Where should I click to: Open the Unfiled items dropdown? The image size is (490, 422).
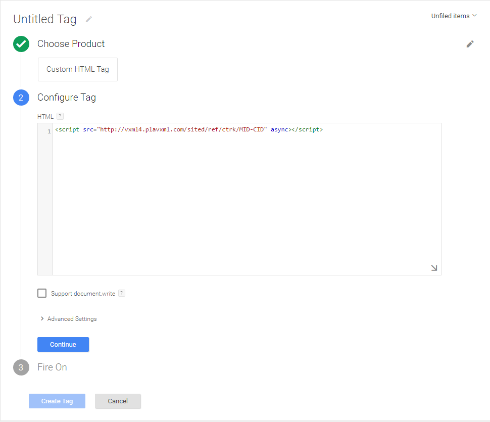click(x=454, y=16)
